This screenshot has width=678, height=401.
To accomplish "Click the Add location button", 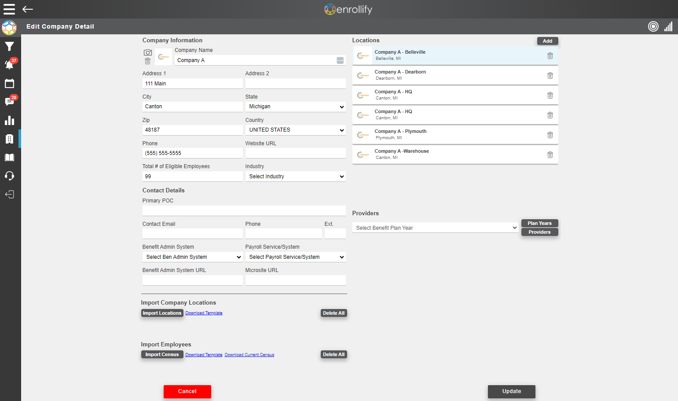I will 547,41.
